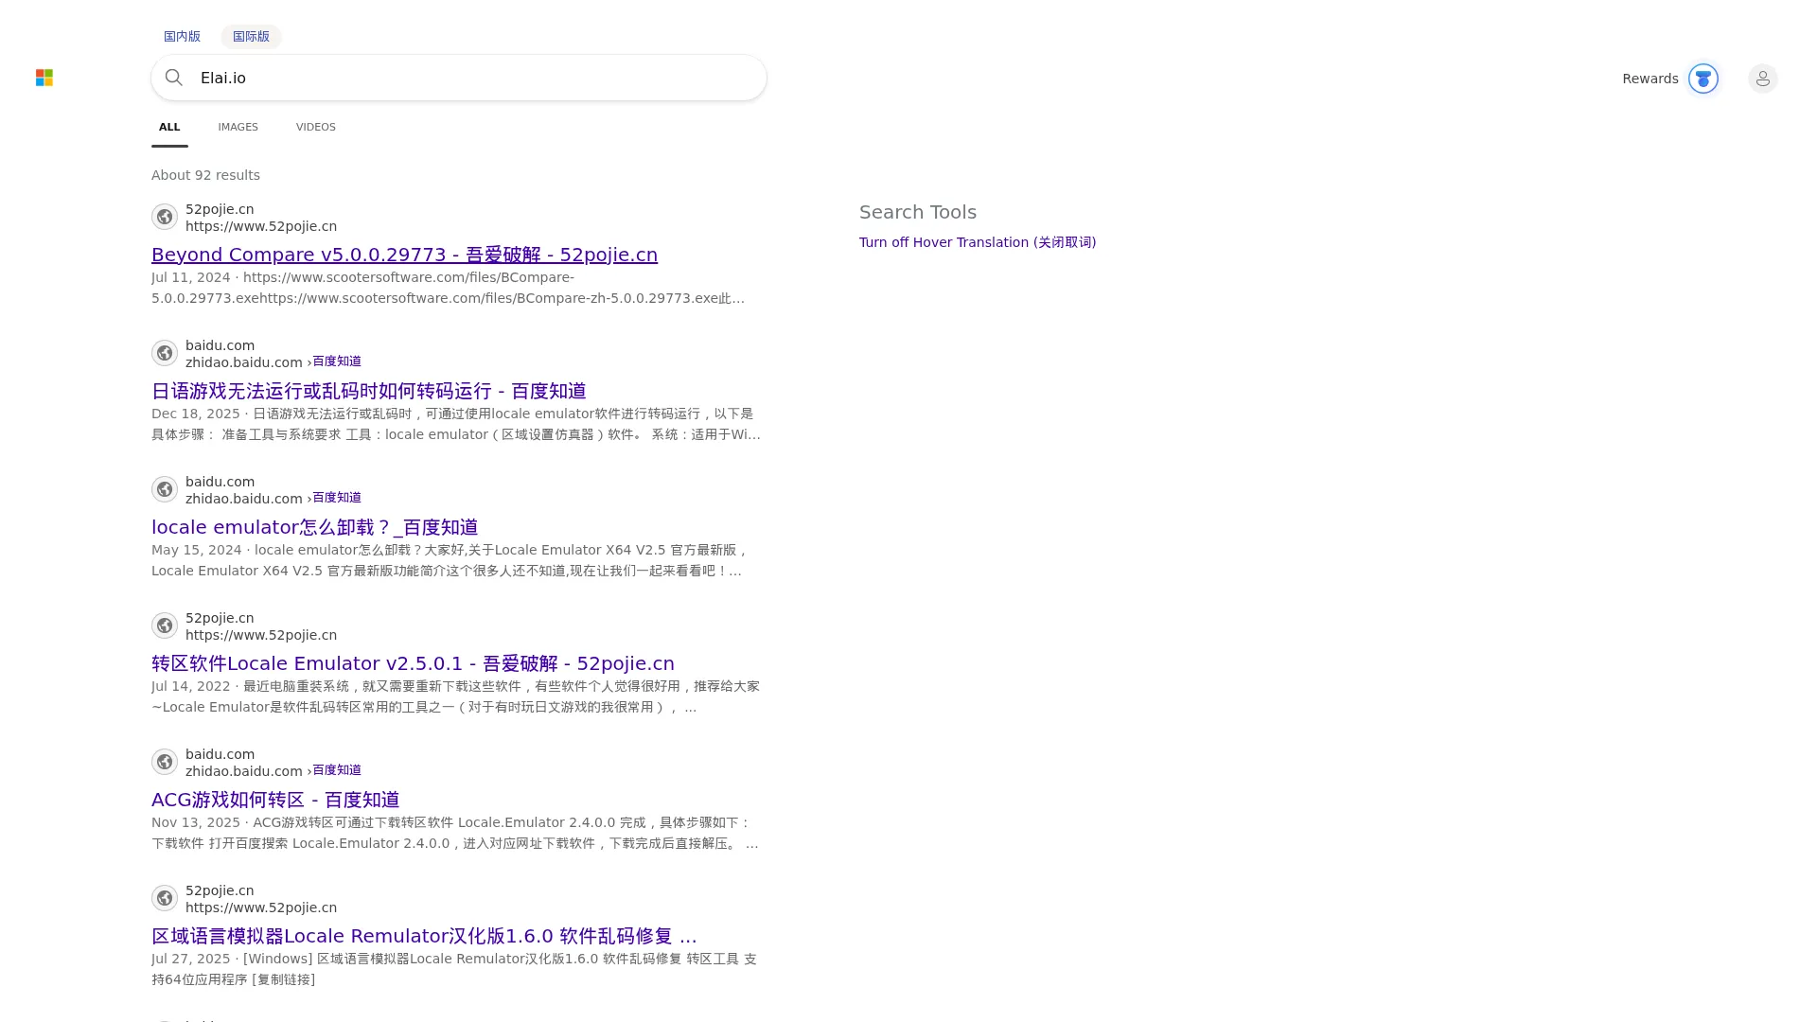Screen dimensions: 1817x1022
Task: Click baidu.com site name above 日语游戏 result
Action: click(220, 345)
